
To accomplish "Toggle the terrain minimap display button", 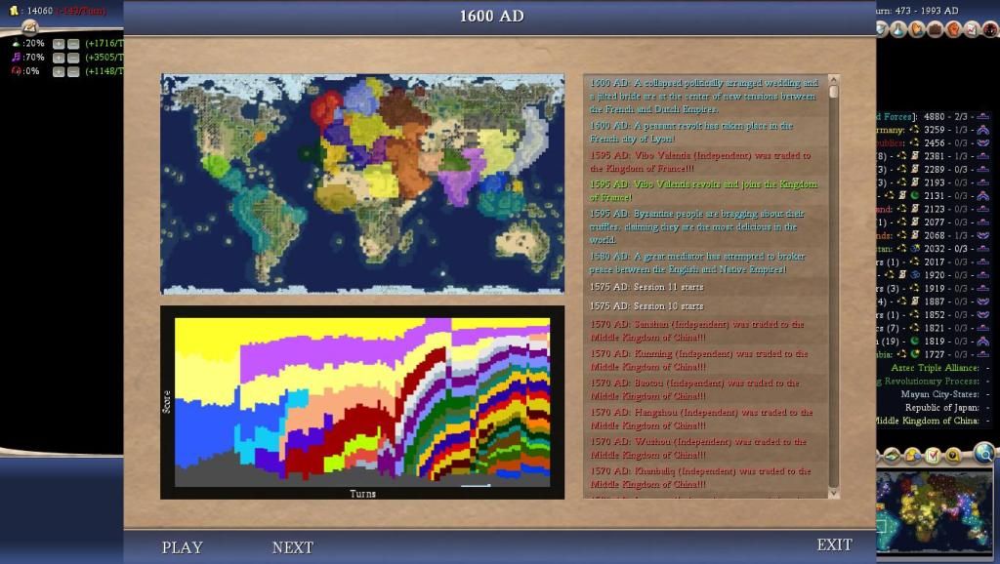I will (x=892, y=455).
